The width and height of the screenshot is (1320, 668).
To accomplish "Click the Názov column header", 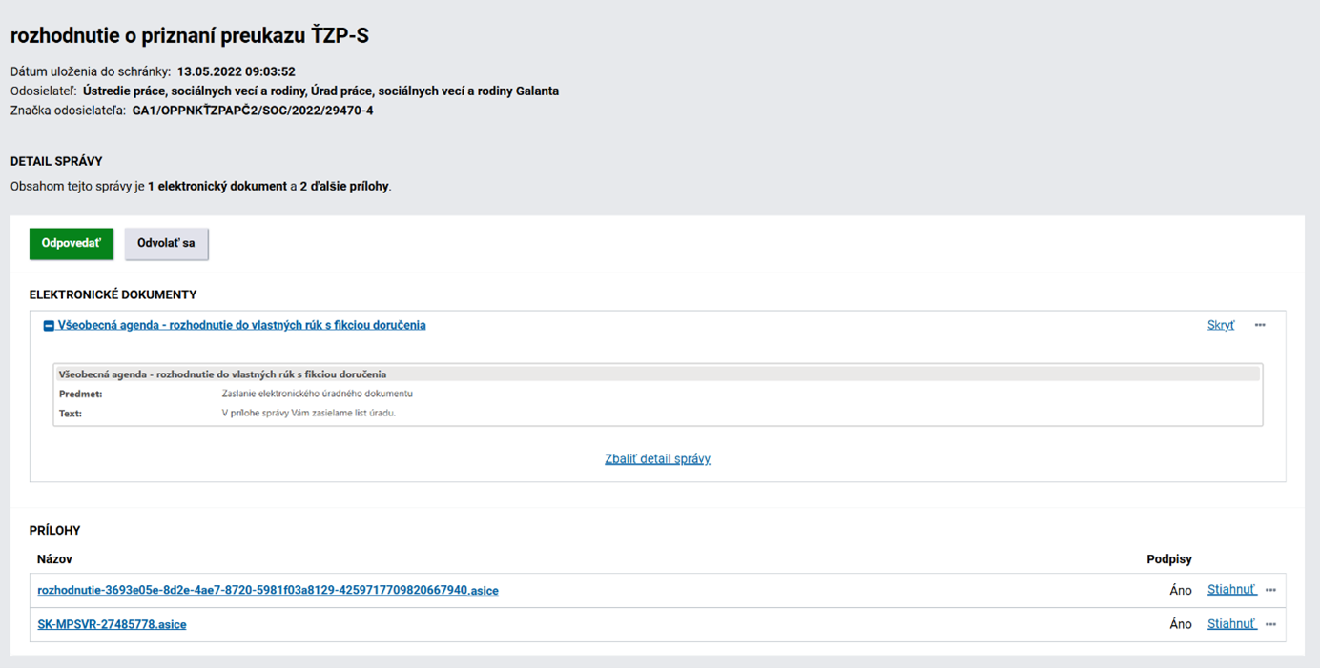I will point(54,559).
